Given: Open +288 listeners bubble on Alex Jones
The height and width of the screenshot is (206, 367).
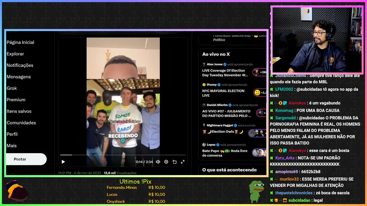Looking at the screenshot, I should tap(259, 72).
